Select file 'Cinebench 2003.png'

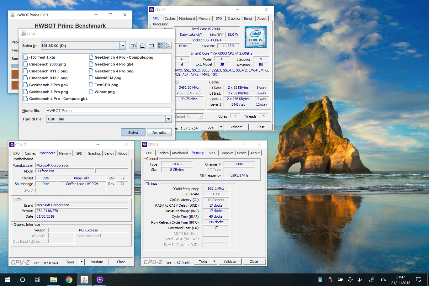click(x=45, y=64)
